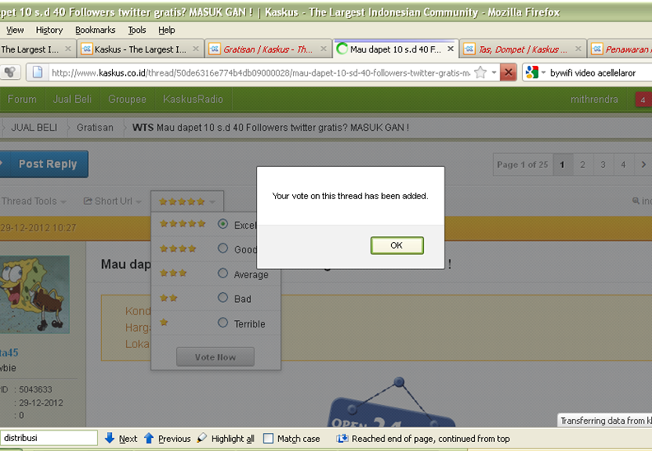Viewport: 652px width, 451px height.
Task: Click the Highlight all button label
Action: tap(233, 439)
